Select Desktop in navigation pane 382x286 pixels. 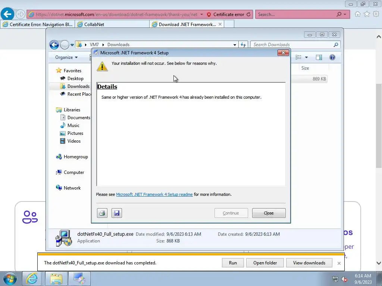pyautogui.click(x=75, y=78)
